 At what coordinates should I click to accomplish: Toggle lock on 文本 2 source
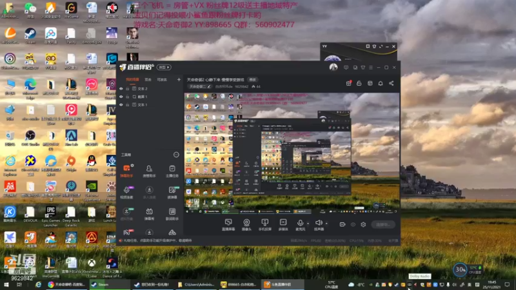tap(127, 89)
